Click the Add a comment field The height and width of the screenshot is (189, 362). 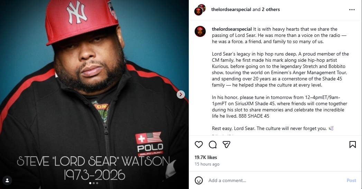pyautogui.click(x=275, y=180)
